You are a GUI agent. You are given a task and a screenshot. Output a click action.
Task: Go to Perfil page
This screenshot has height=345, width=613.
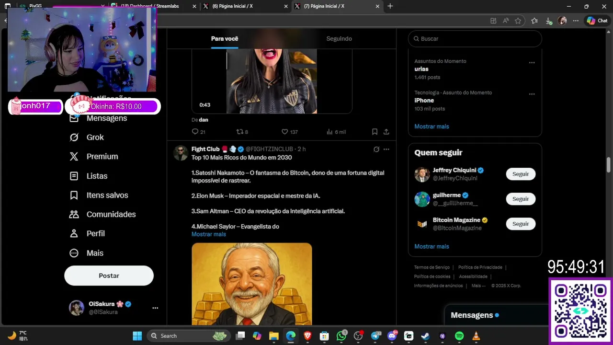(x=87, y=233)
